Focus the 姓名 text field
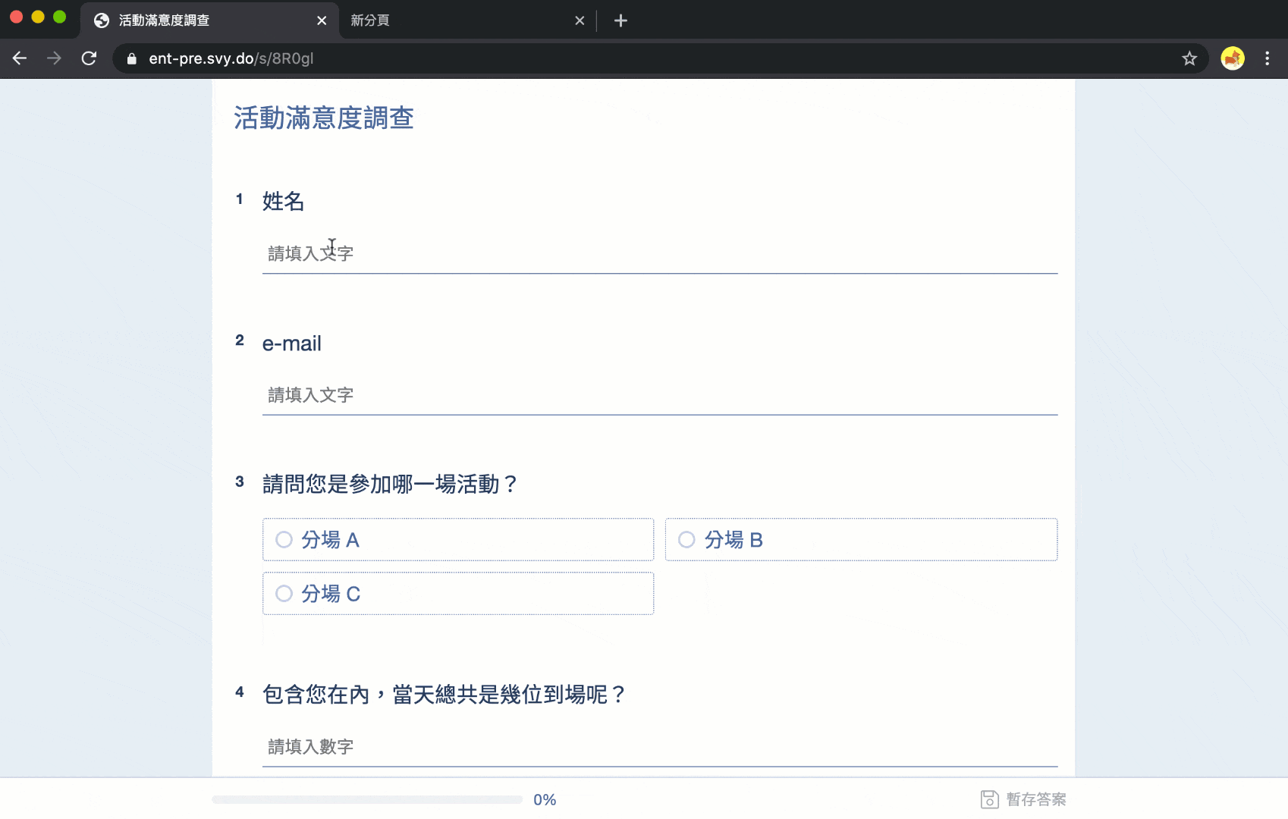This screenshot has width=1288, height=819. (660, 253)
